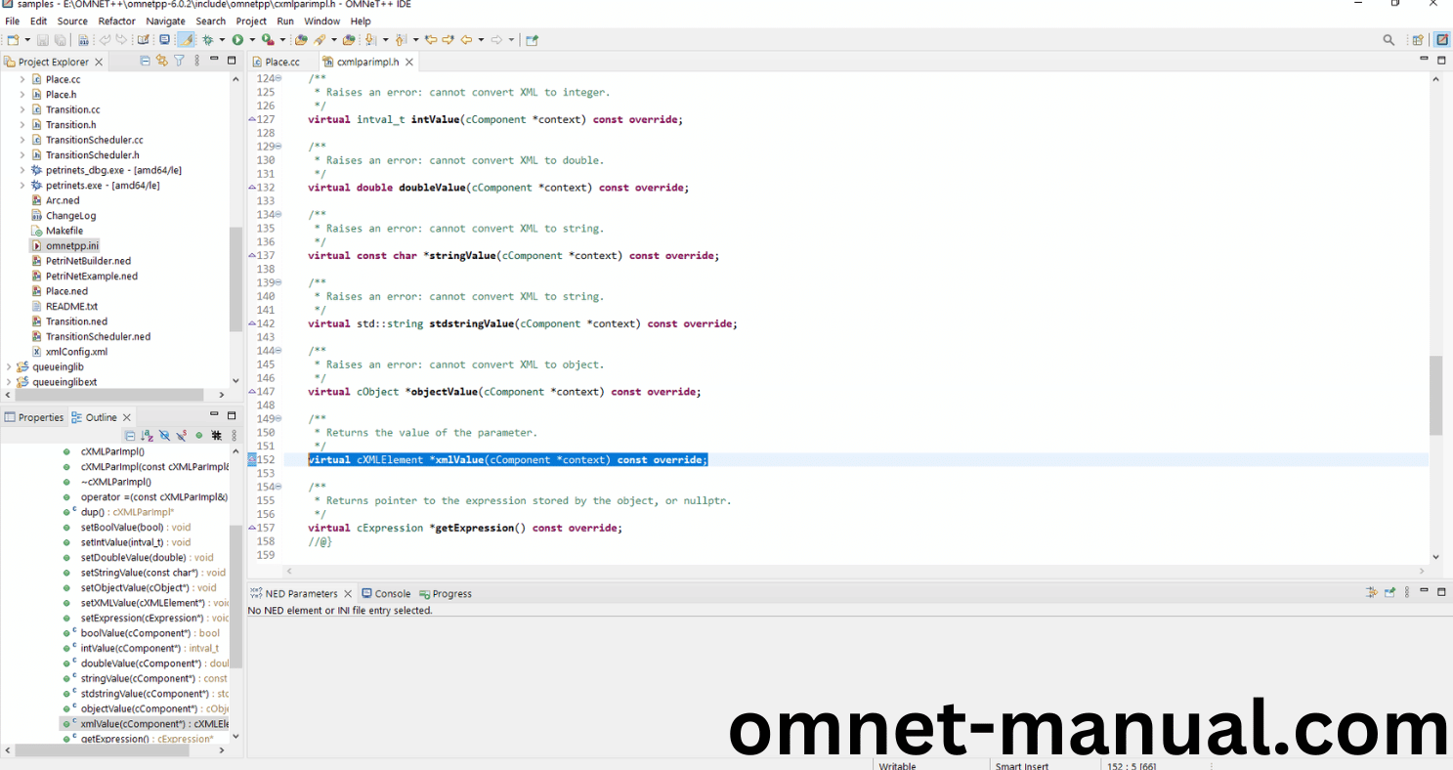Image resolution: width=1453 pixels, height=770 pixels.
Task: Click the Open Perspective icon
Action: [1417, 40]
